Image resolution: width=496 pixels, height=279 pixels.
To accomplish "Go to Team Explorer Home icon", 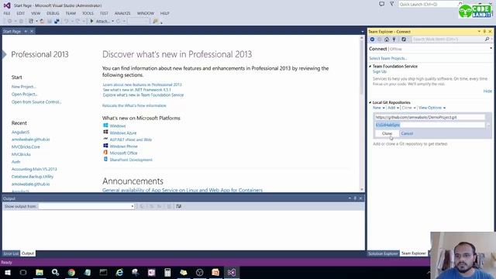I will point(387,40).
